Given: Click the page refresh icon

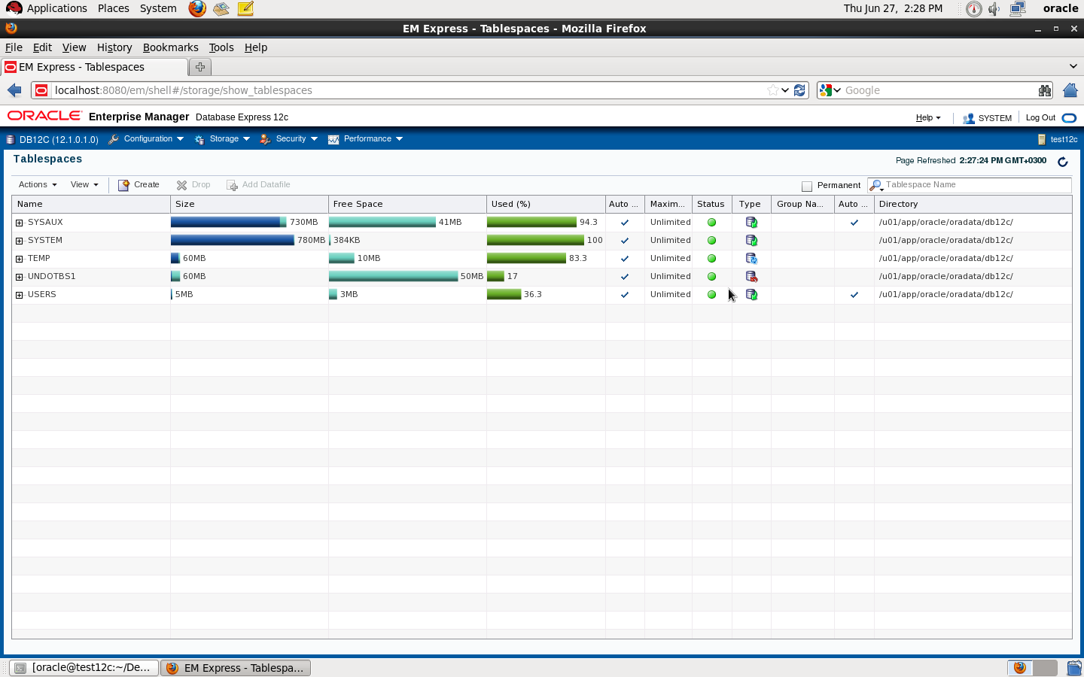Looking at the screenshot, I should click(x=1063, y=162).
